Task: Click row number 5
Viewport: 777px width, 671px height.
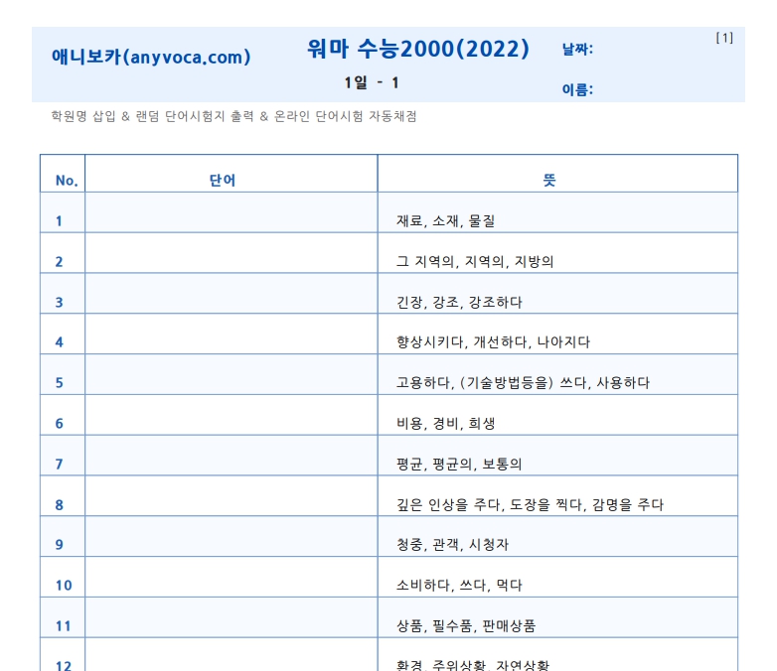Action: pos(59,383)
